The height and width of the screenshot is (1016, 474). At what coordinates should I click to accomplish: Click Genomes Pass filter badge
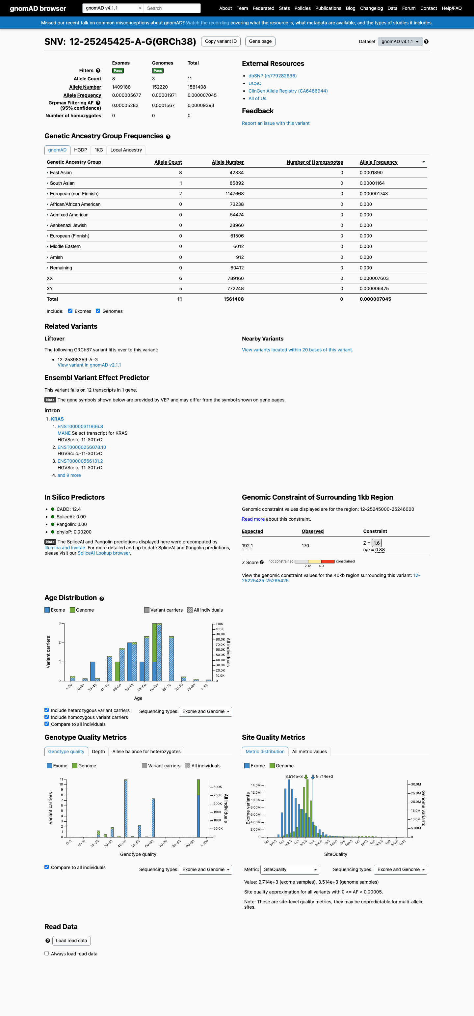click(x=158, y=70)
